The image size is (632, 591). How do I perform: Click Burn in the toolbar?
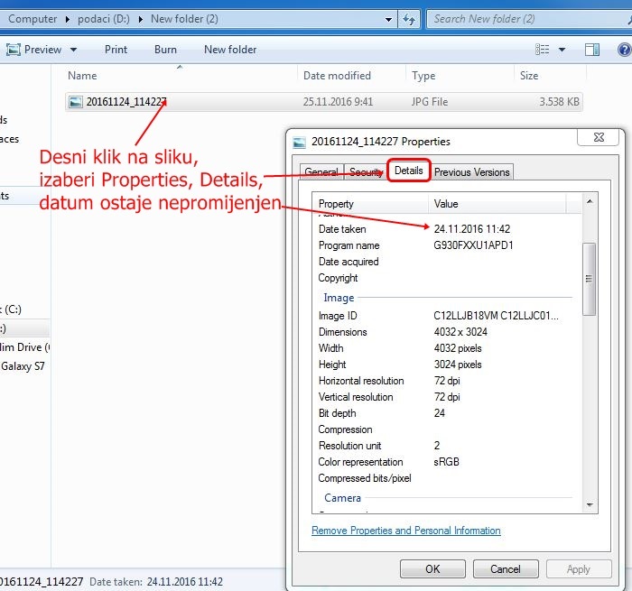click(165, 50)
